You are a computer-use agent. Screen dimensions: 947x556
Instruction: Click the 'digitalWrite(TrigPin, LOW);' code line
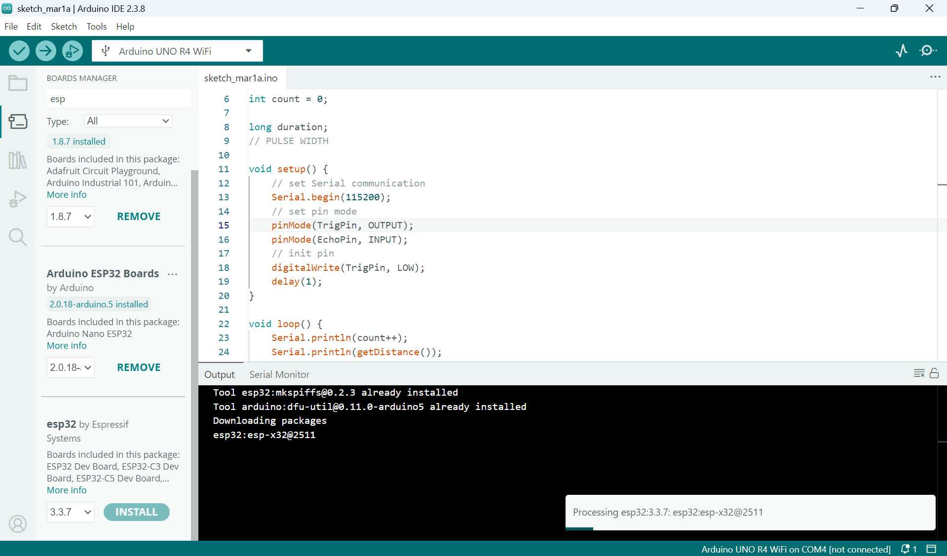click(x=348, y=268)
